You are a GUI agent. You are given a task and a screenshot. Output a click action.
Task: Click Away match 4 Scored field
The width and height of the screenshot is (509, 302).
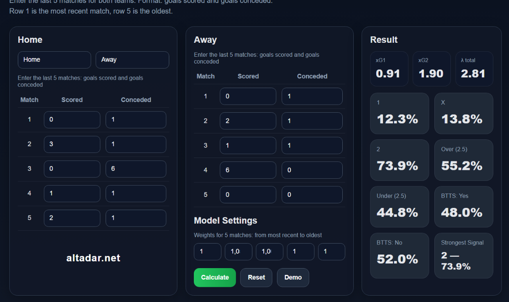coord(248,170)
